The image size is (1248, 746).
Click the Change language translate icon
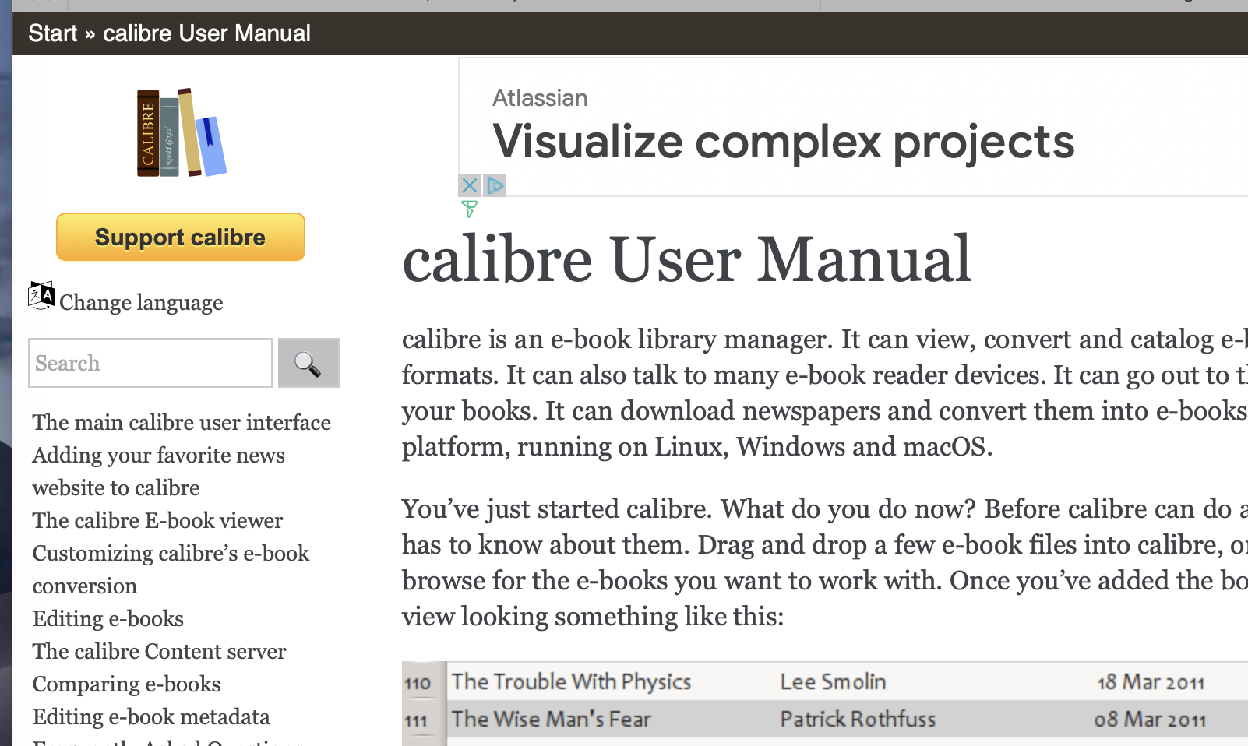click(x=41, y=296)
